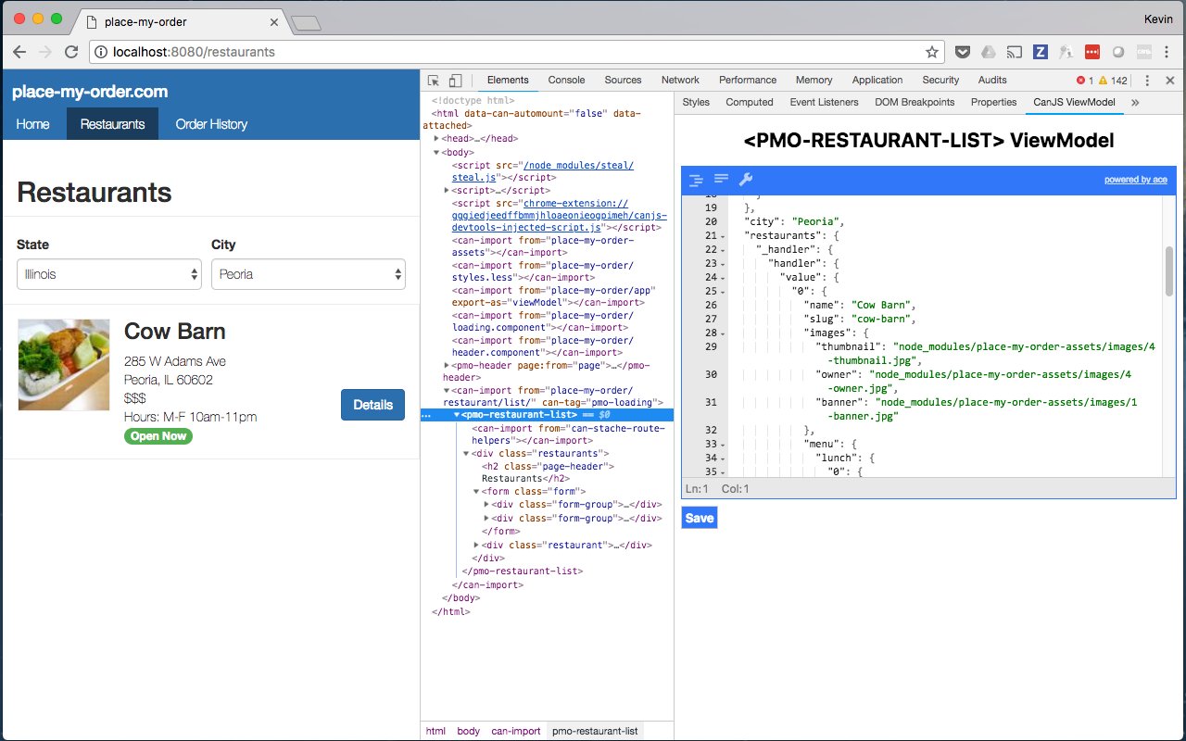Click the yellow warning count indicator

pyautogui.click(x=1113, y=81)
